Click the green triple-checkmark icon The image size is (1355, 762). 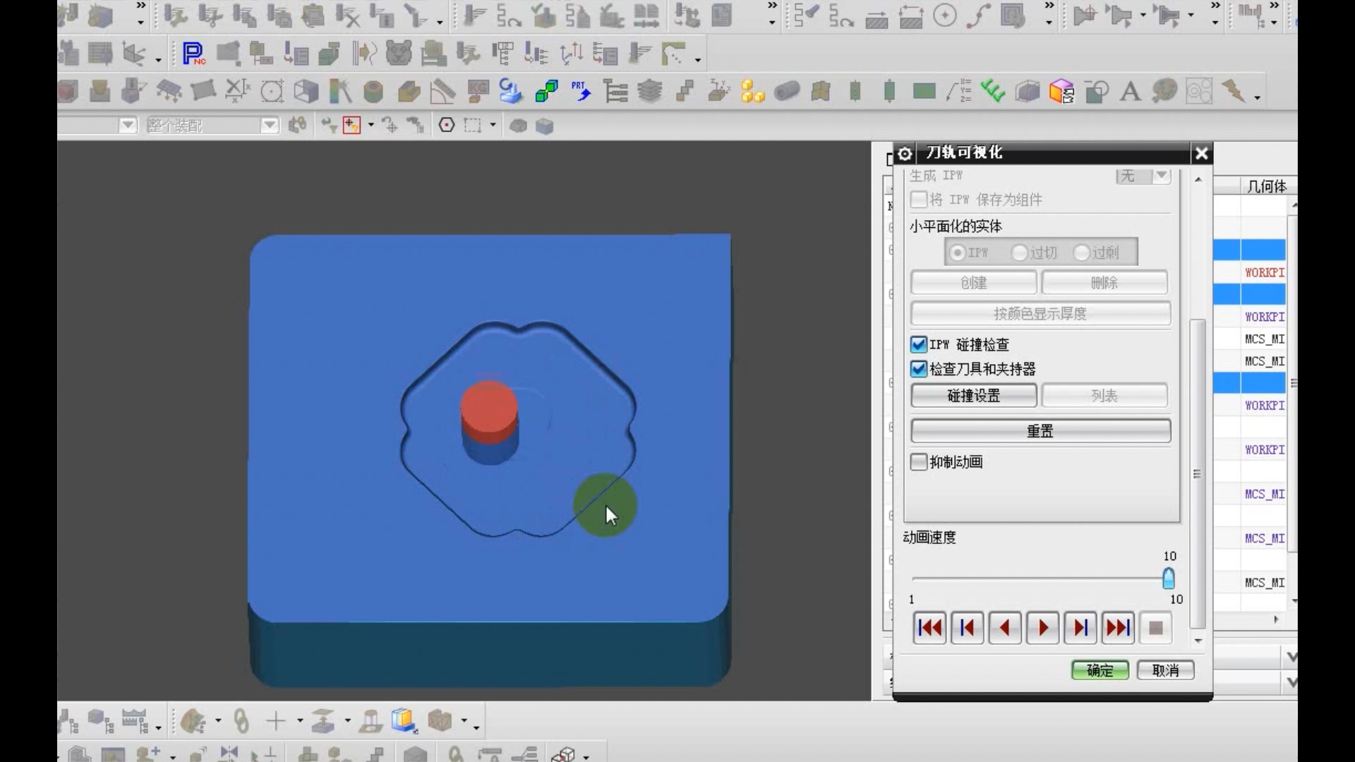[993, 91]
